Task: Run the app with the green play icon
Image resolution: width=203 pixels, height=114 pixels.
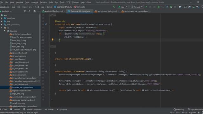Action: [146, 7]
